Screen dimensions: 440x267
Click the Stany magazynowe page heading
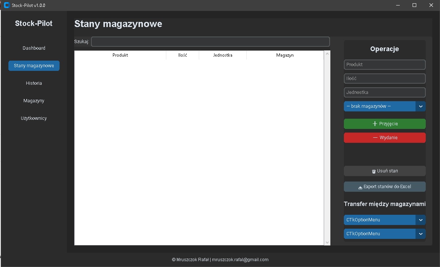(118, 24)
